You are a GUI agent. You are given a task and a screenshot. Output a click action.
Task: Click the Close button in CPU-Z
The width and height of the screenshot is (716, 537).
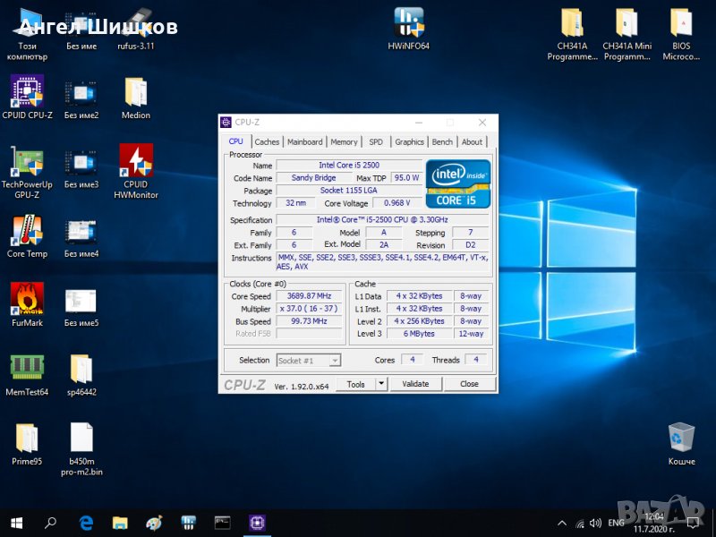click(469, 384)
